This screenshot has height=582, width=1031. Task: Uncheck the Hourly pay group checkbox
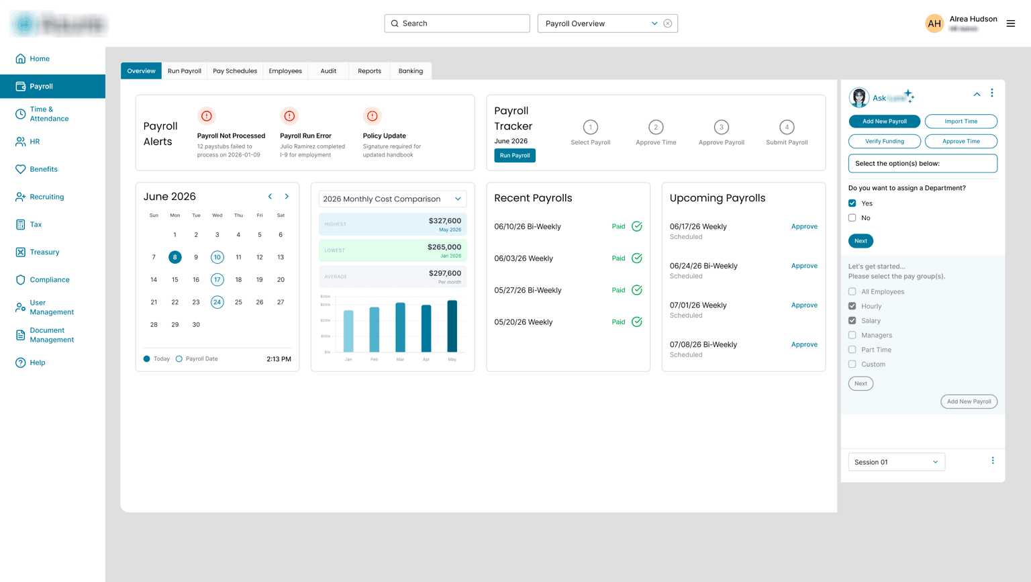tap(852, 306)
